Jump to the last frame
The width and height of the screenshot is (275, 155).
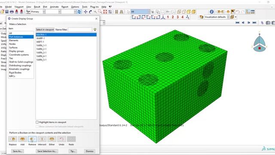click(x=254, y=23)
